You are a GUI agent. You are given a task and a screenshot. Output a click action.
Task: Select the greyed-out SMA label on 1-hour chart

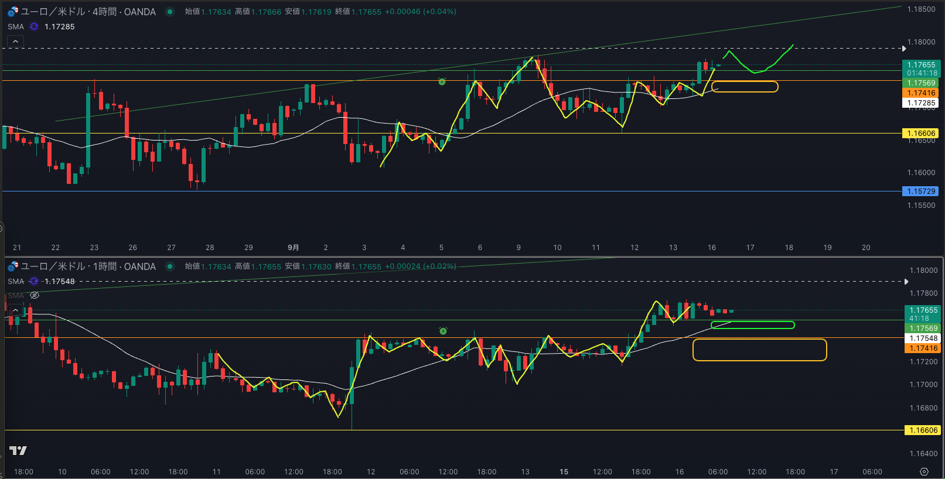point(16,295)
